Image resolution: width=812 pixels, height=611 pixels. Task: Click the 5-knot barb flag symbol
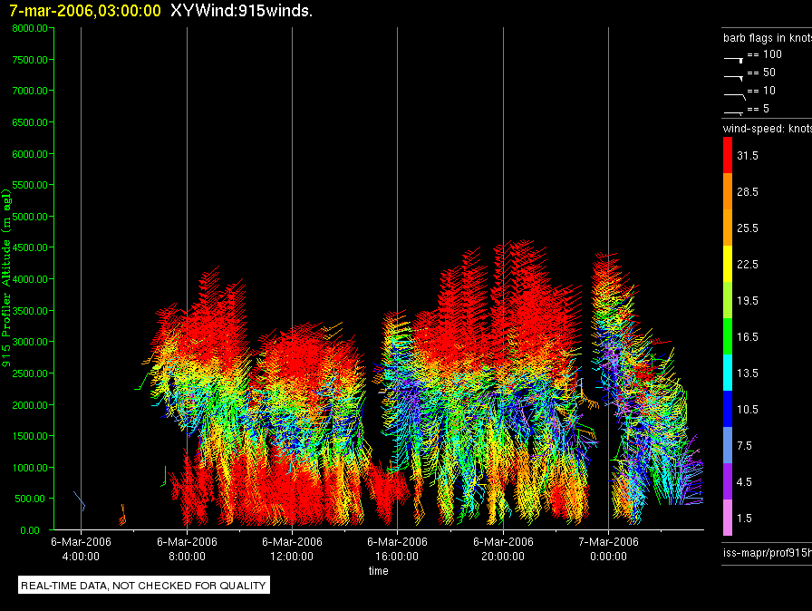point(734,112)
